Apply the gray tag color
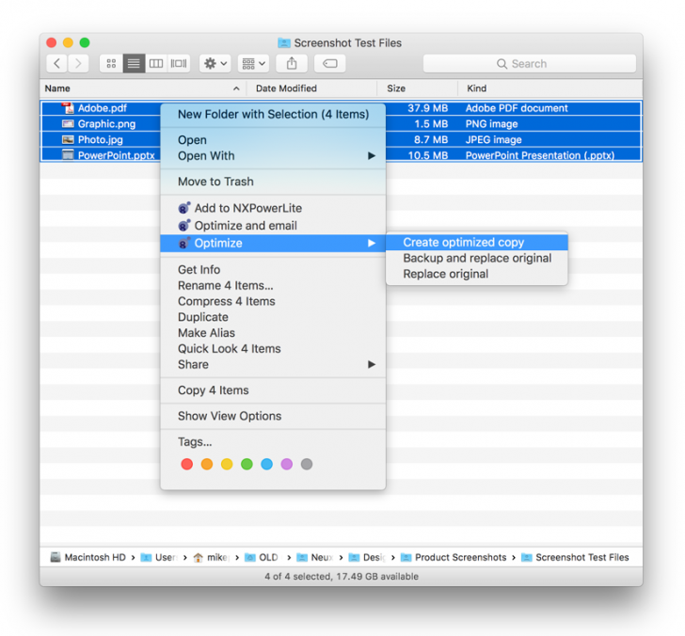Viewport: 685px width, 636px height. (307, 464)
